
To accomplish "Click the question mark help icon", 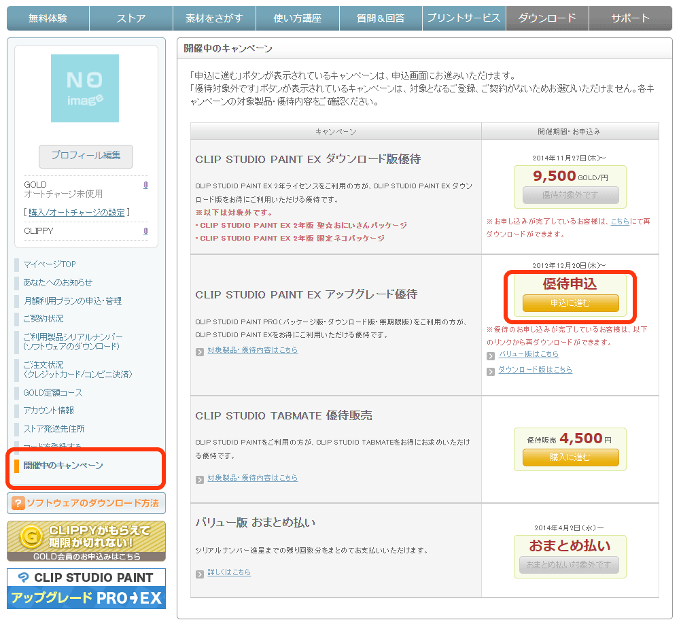I will point(18,504).
